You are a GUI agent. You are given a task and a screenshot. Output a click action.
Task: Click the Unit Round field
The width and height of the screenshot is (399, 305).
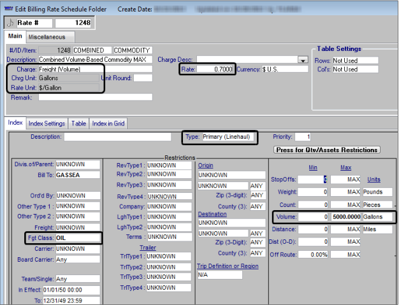[x=143, y=78]
